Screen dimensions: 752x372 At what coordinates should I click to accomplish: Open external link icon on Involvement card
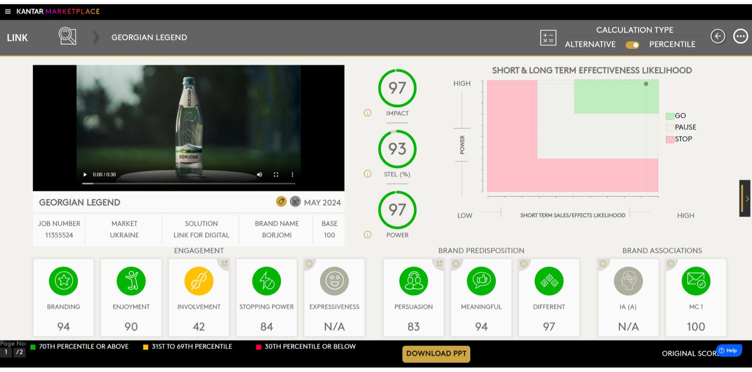224,264
